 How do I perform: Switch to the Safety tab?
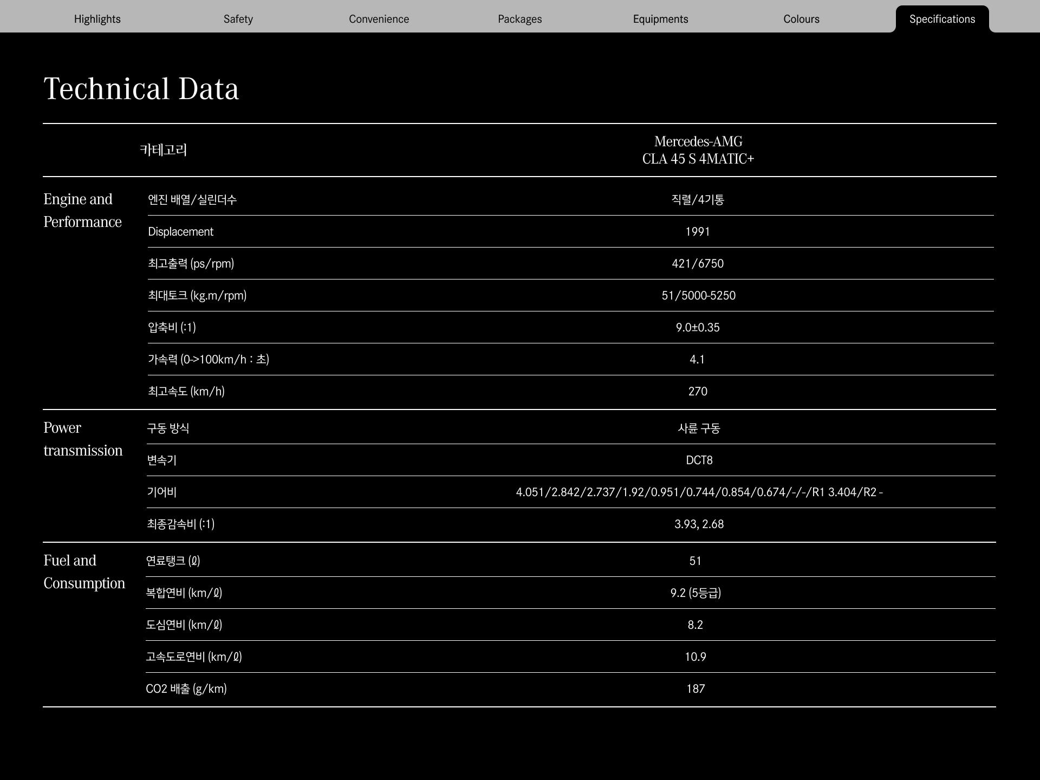pos(238,19)
